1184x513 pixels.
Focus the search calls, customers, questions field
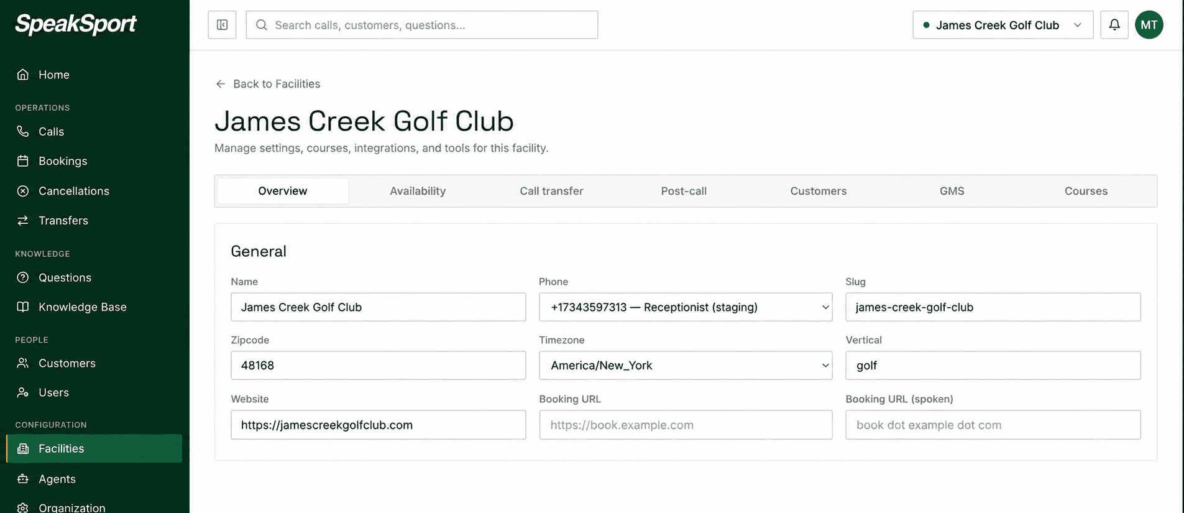click(422, 25)
